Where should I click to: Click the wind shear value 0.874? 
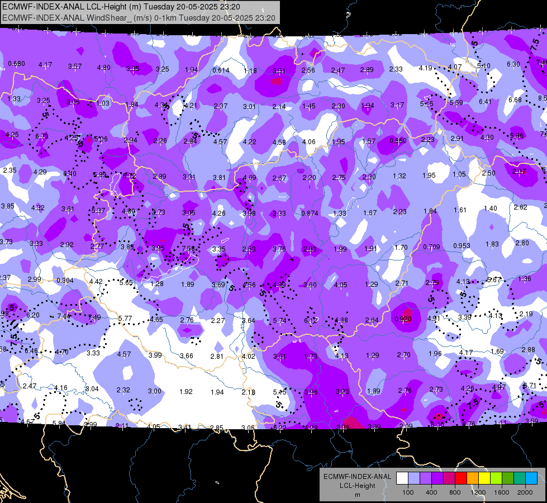pos(310,213)
